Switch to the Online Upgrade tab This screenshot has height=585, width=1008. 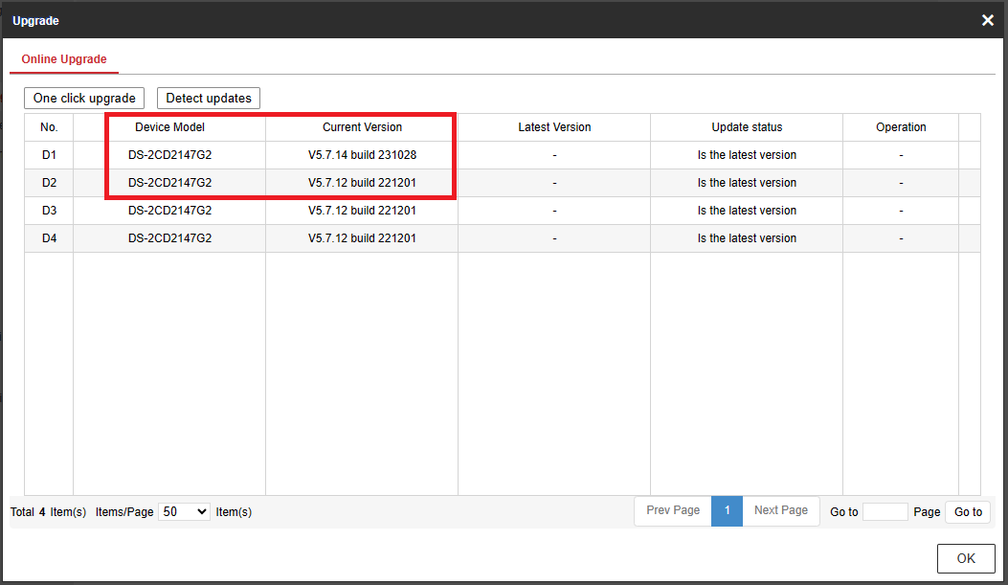pyautogui.click(x=64, y=59)
